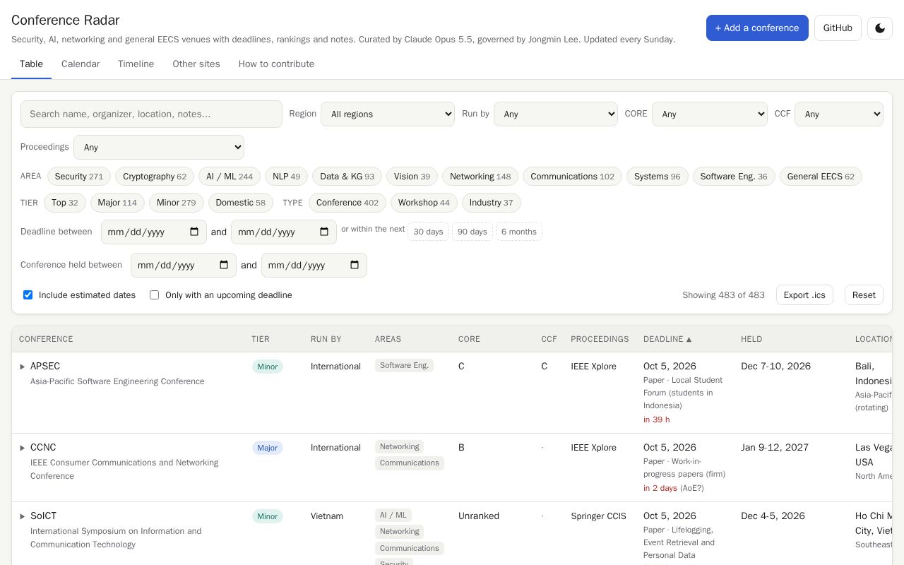The height and width of the screenshot is (565, 904).
Task: Open the CORE ranking dropdown
Action: pos(709,114)
